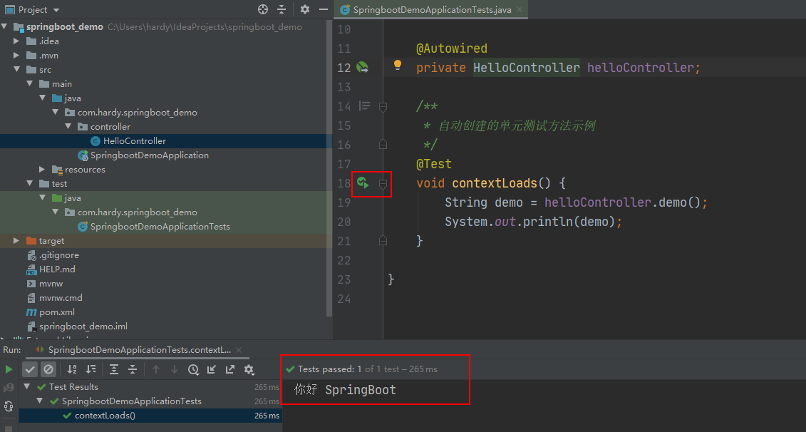Expand all test results nodes
This screenshot has width=806, height=432.
tap(114, 369)
